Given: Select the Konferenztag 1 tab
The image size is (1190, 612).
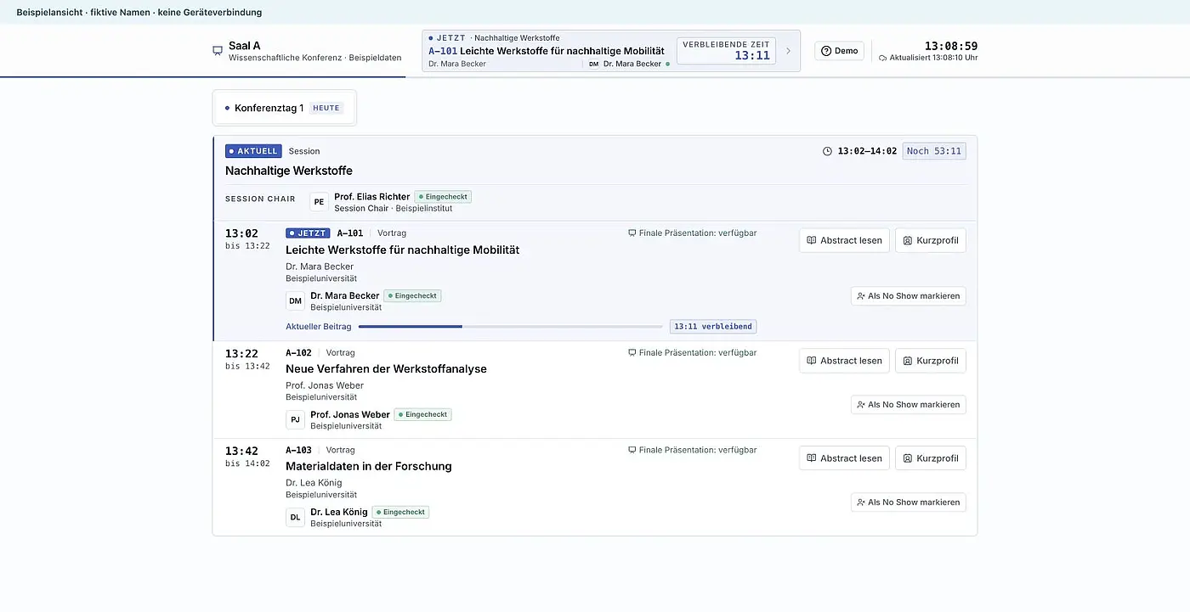Looking at the screenshot, I should click(x=285, y=108).
